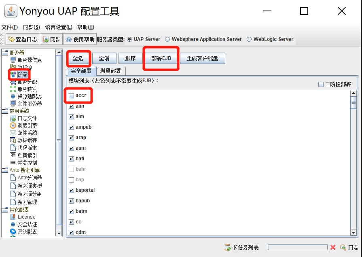Screen dimensions: 362x257
Task: Click the module list scrollbar thumb
Action: pyautogui.click(x=354, y=103)
